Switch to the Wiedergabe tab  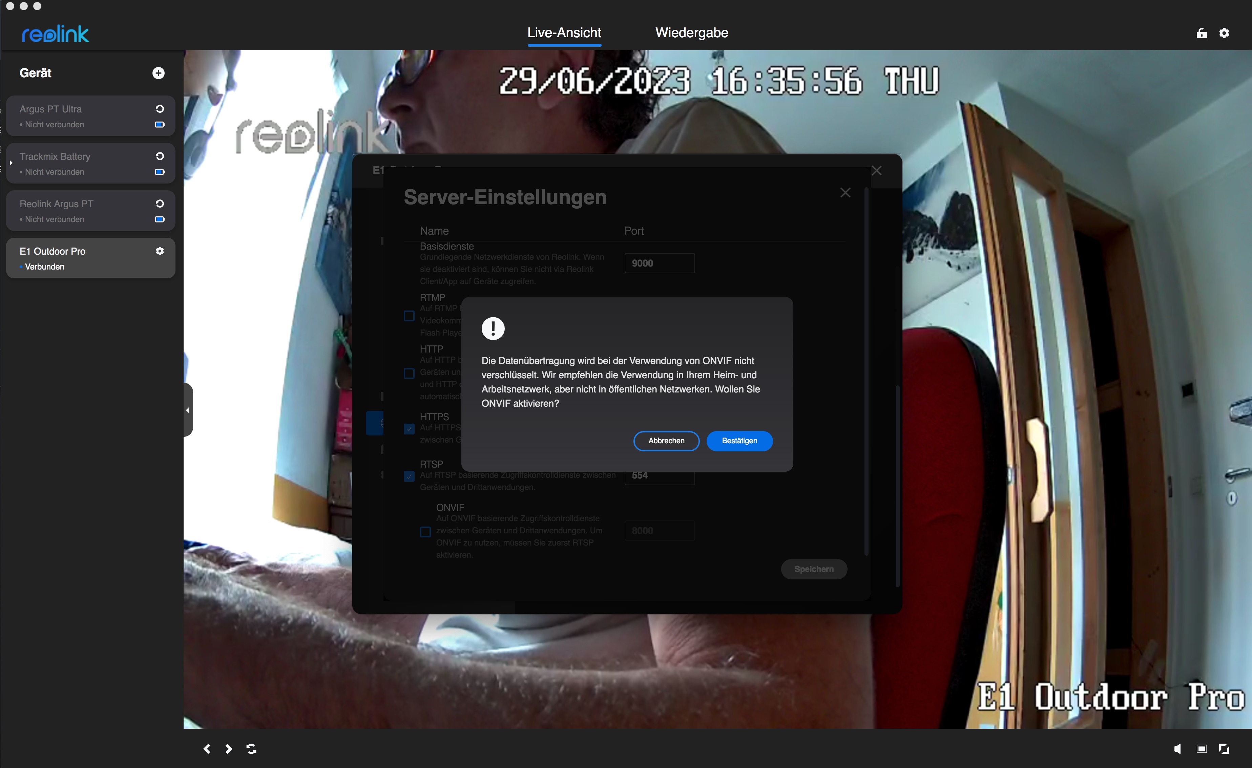(x=692, y=33)
